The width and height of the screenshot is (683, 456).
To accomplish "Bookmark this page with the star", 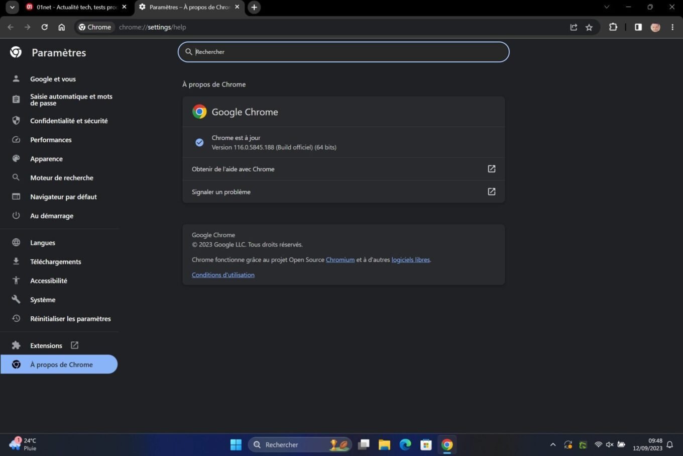I will pyautogui.click(x=589, y=27).
